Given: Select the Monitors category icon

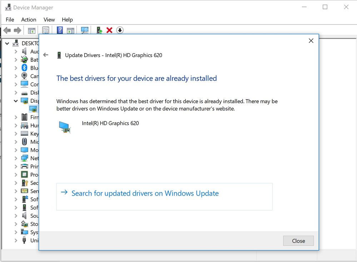Looking at the screenshot, I should point(24,150).
